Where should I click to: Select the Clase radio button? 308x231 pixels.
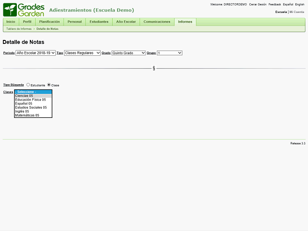coord(49,85)
